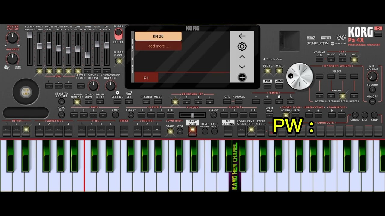Click the down chevron on the display

tap(242, 67)
